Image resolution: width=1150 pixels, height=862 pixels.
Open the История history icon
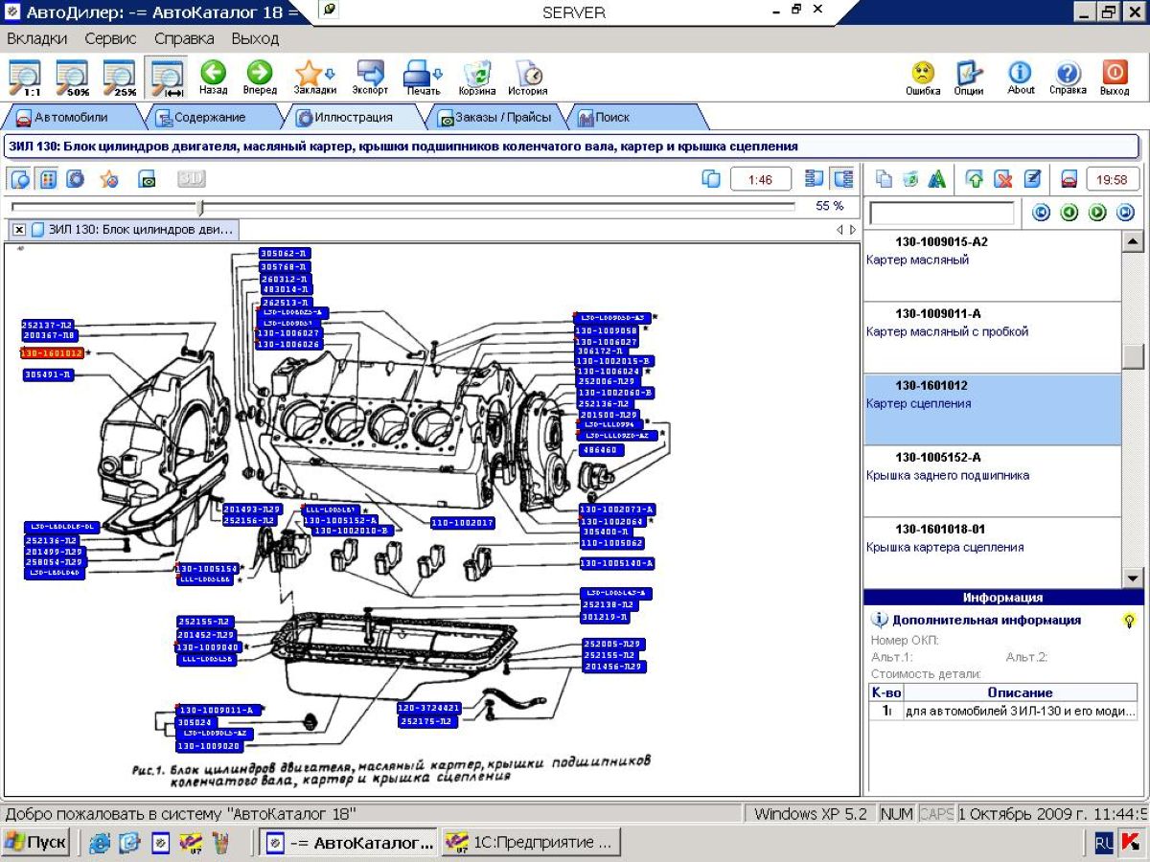pyautogui.click(x=528, y=78)
